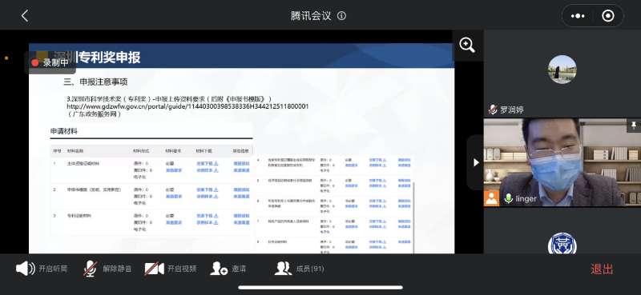Click the gdzwfw.gov.cn guide URL

coord(187,106)
